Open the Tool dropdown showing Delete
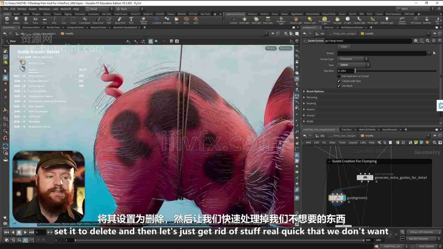The height and width of the screenshot is (249, 443). click(354, 65)
